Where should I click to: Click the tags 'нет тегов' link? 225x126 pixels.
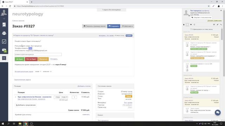pos(128,99)
